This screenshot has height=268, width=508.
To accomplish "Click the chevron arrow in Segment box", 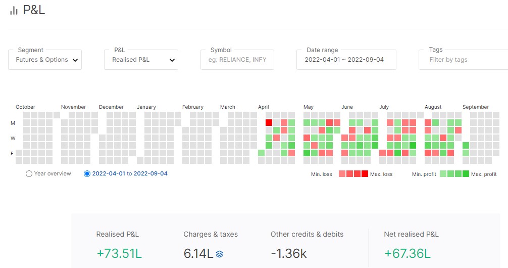I will click(75, 60).
